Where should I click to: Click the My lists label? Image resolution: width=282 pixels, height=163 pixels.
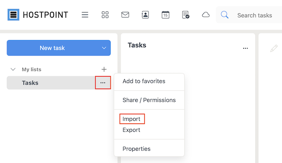pos(31,69)
